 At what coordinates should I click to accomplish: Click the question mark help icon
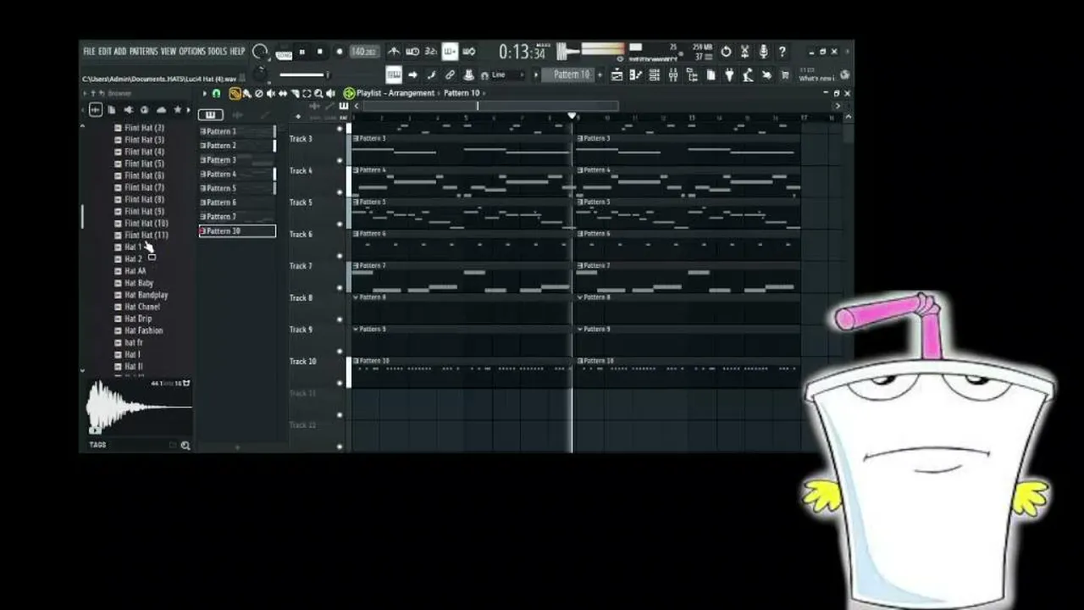pos(782,52)
